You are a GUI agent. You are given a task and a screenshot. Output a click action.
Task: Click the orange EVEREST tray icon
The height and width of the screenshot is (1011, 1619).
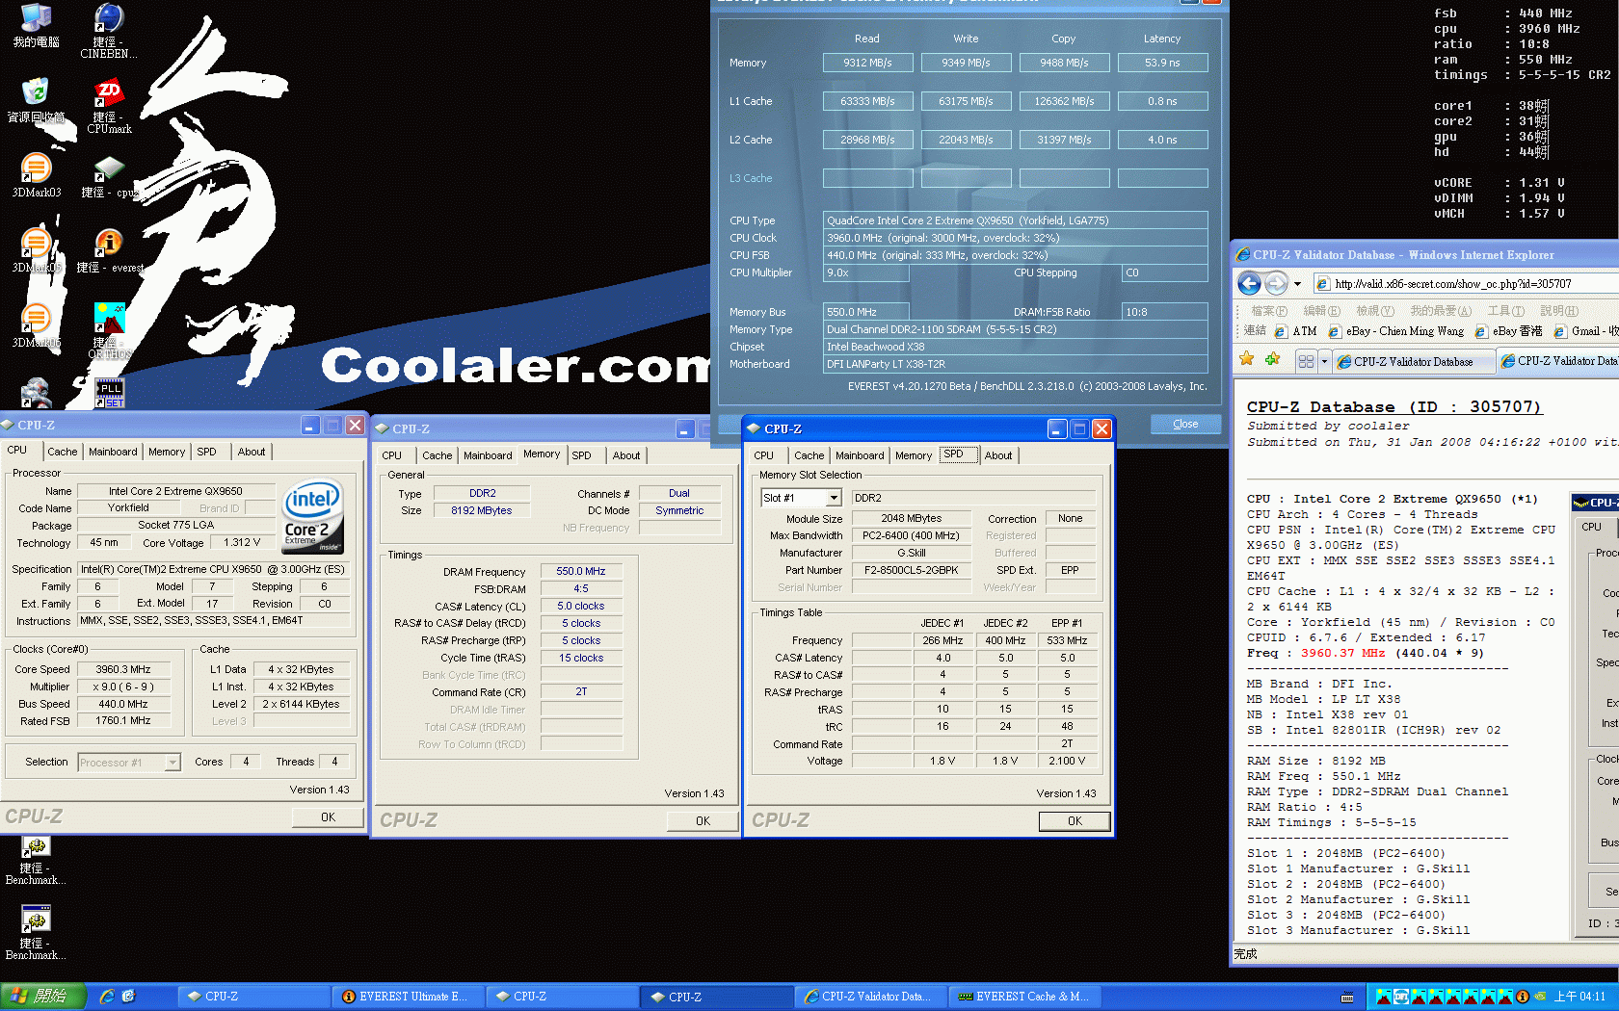1523,997
